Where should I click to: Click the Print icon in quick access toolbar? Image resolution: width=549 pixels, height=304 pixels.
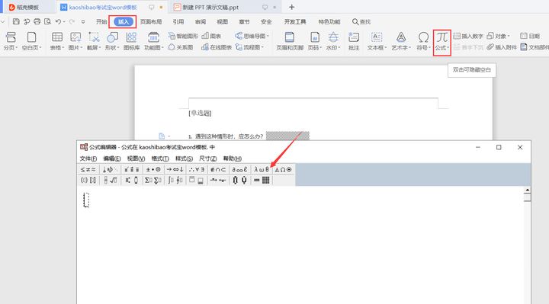tap(37, 21)
